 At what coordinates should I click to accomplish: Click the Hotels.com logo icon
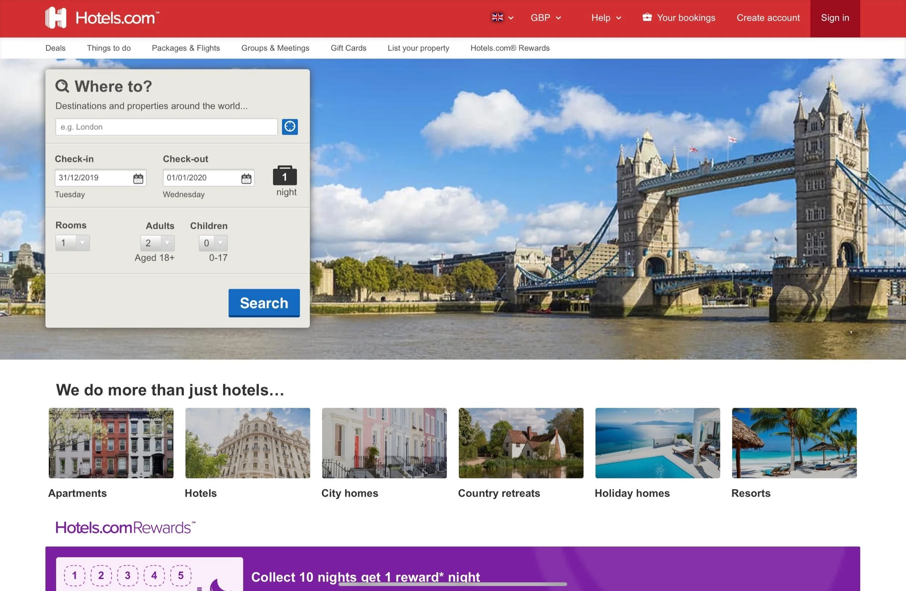click(x=56, y=18)
